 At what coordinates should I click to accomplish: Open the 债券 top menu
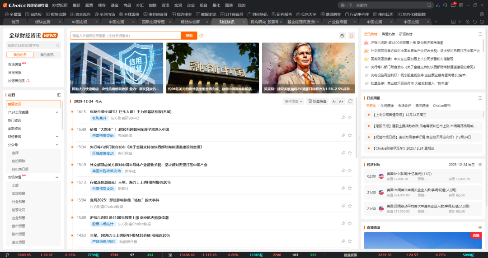click(102, 5)
